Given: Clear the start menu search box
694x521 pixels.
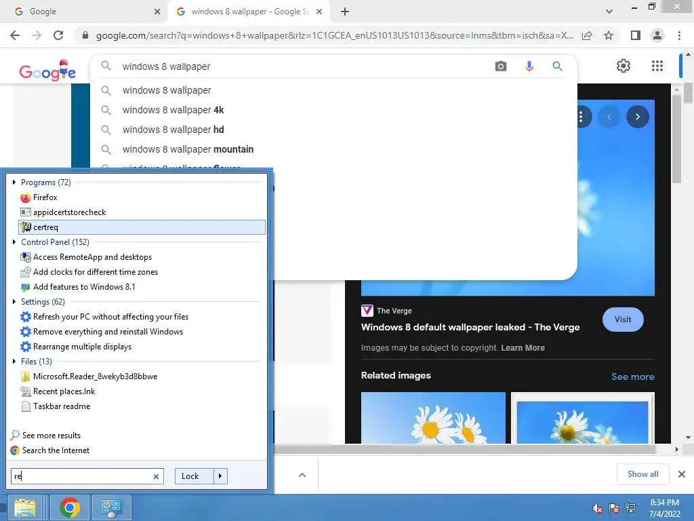Looking at the screenshot, I should tap(156, 476).
